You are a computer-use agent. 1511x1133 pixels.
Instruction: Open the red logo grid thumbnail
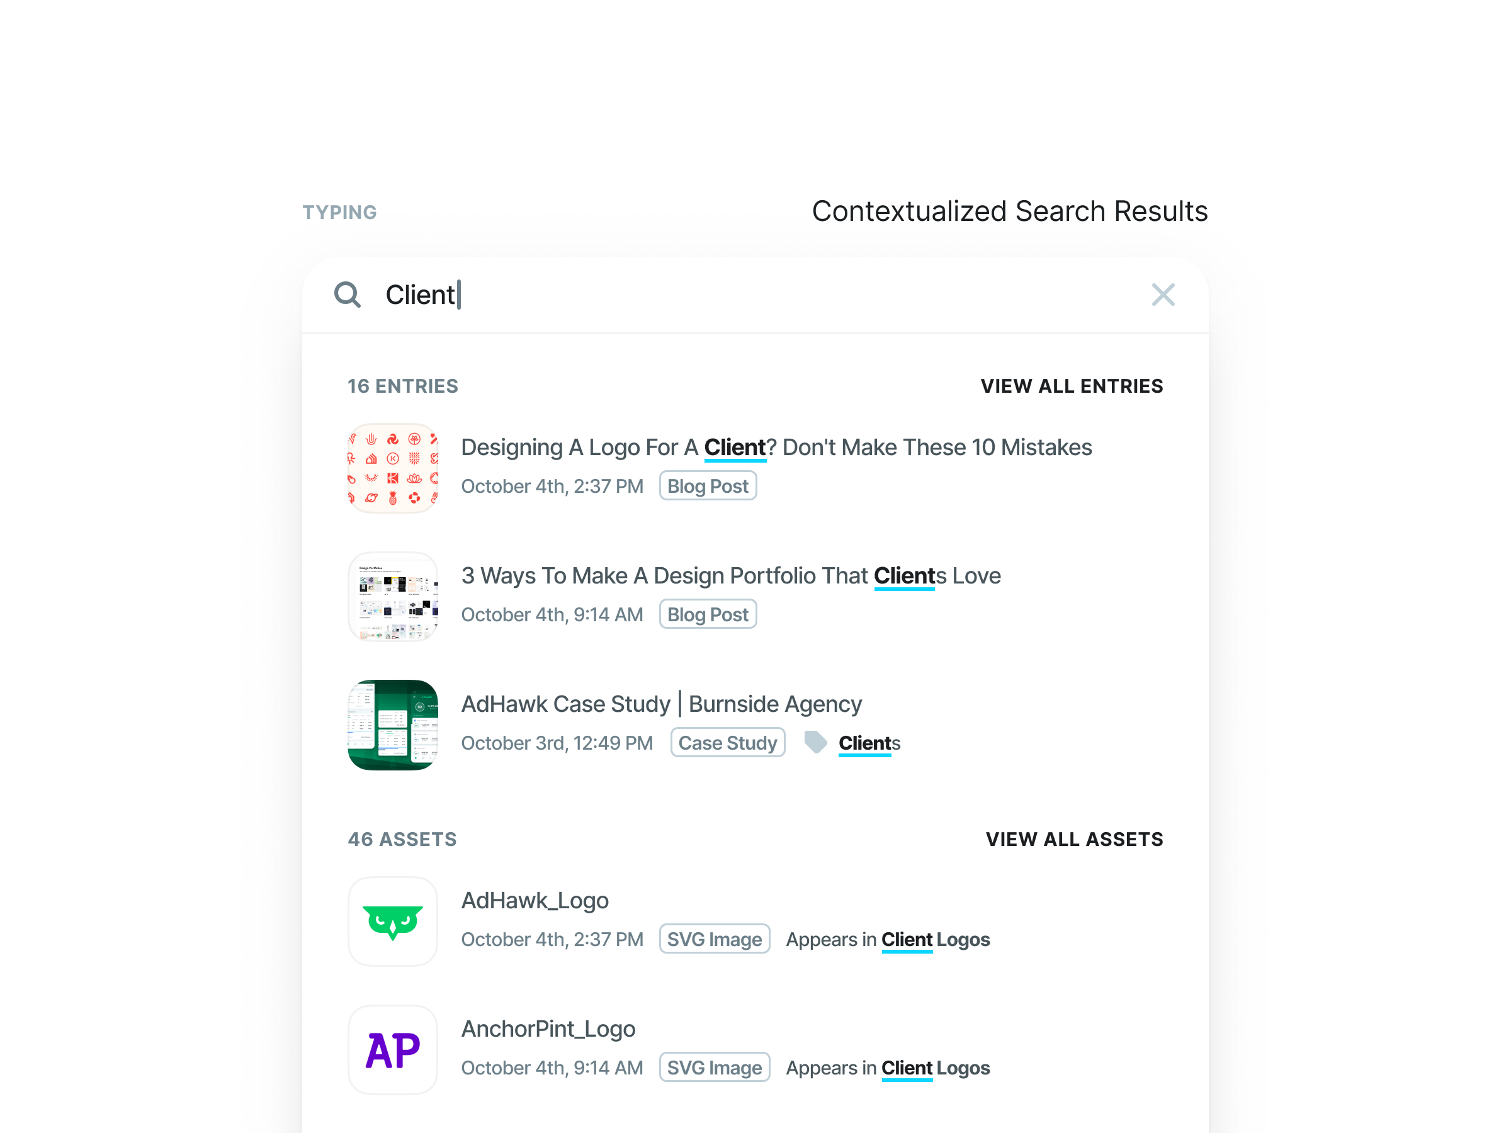point(393,468)
